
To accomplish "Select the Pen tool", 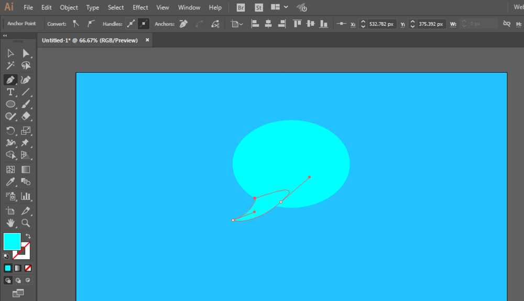I will (x=10, y=80).
